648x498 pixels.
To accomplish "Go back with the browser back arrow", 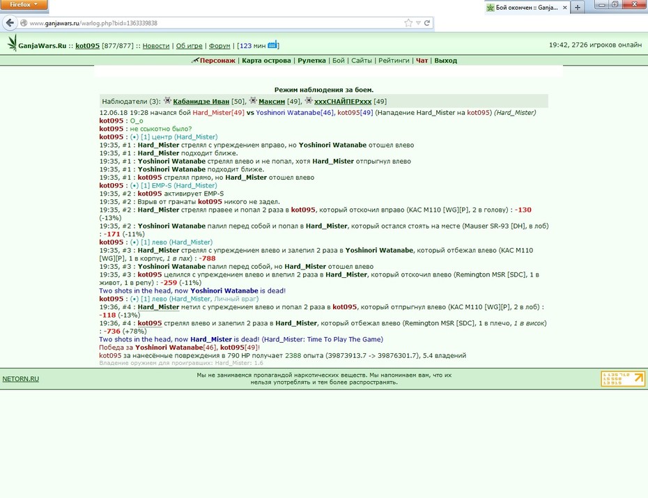I will 10,23.
